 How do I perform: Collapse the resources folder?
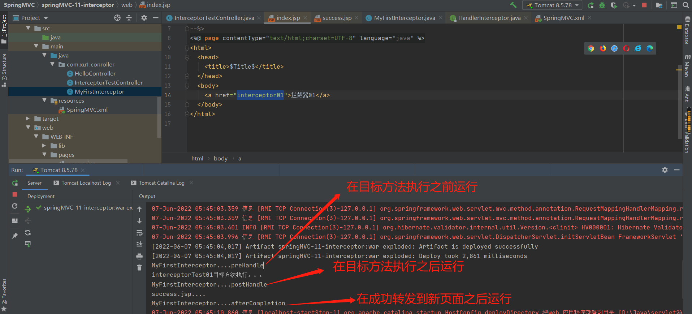(44, 100)
